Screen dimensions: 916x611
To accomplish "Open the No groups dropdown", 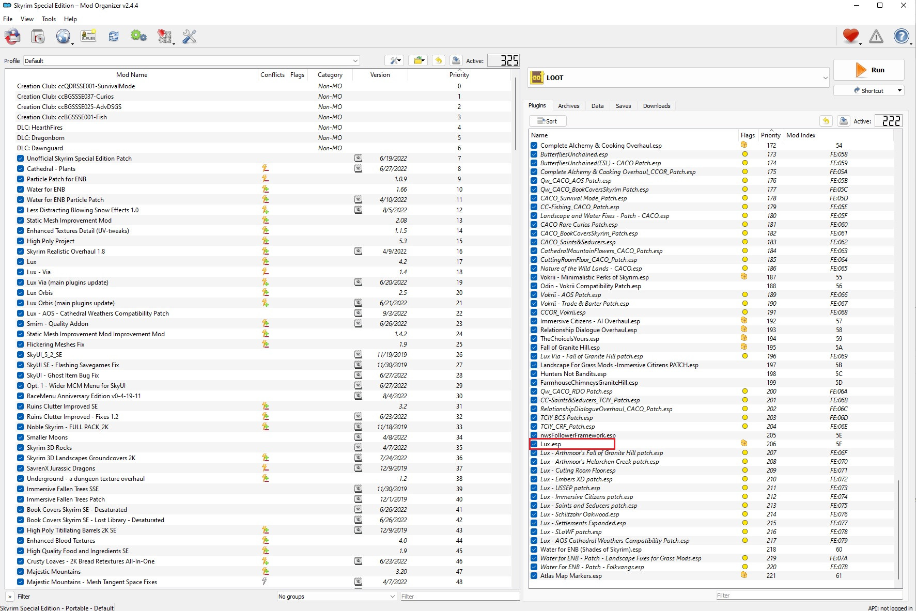I will (336, 597).
